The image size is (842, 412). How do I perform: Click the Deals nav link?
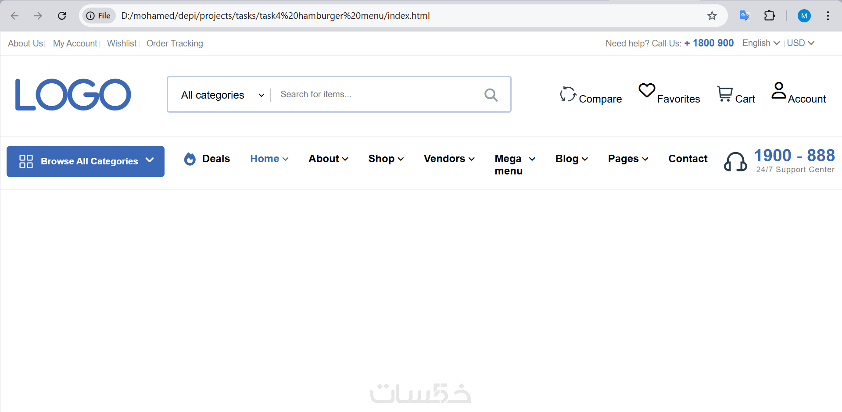click(216, 159)
